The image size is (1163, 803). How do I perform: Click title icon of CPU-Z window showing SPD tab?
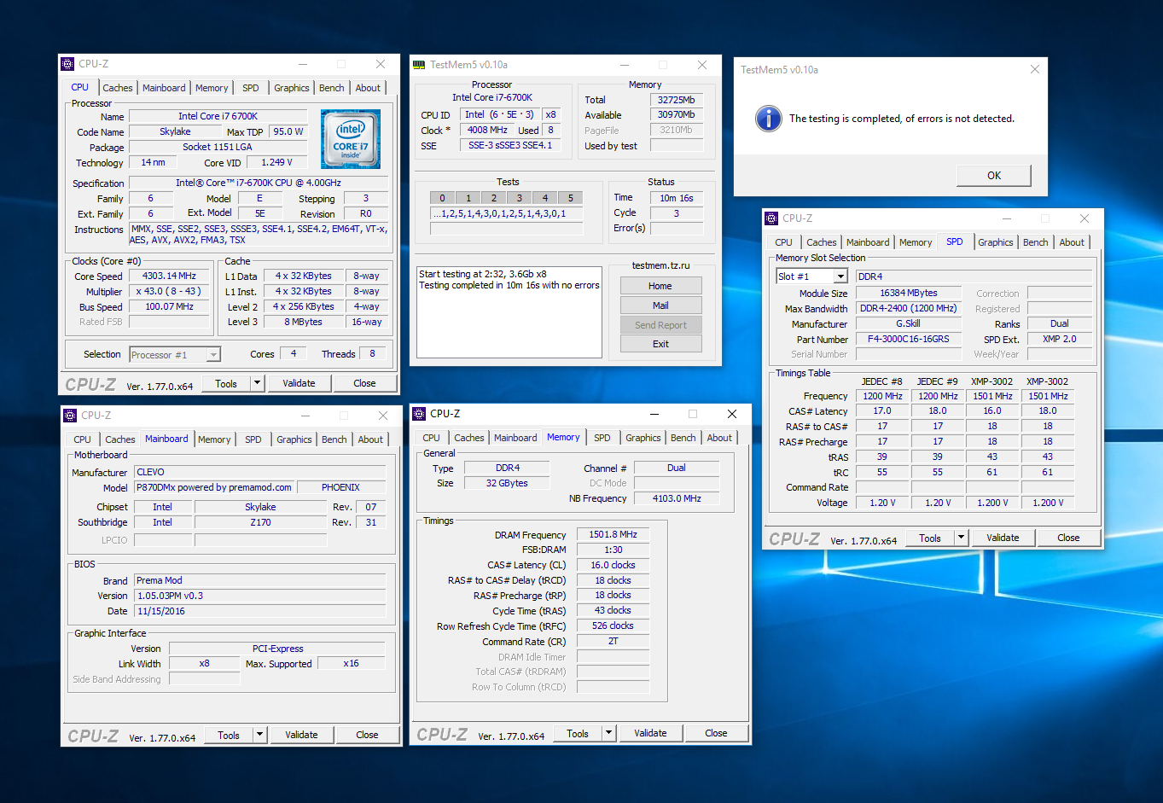(x=771, y=218)
